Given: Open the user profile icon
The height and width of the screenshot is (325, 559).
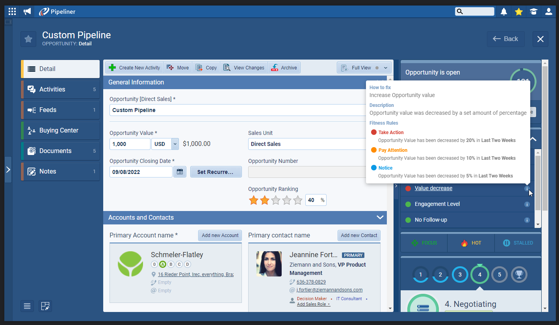Looking at the screenshot, I should click(548, 11).
